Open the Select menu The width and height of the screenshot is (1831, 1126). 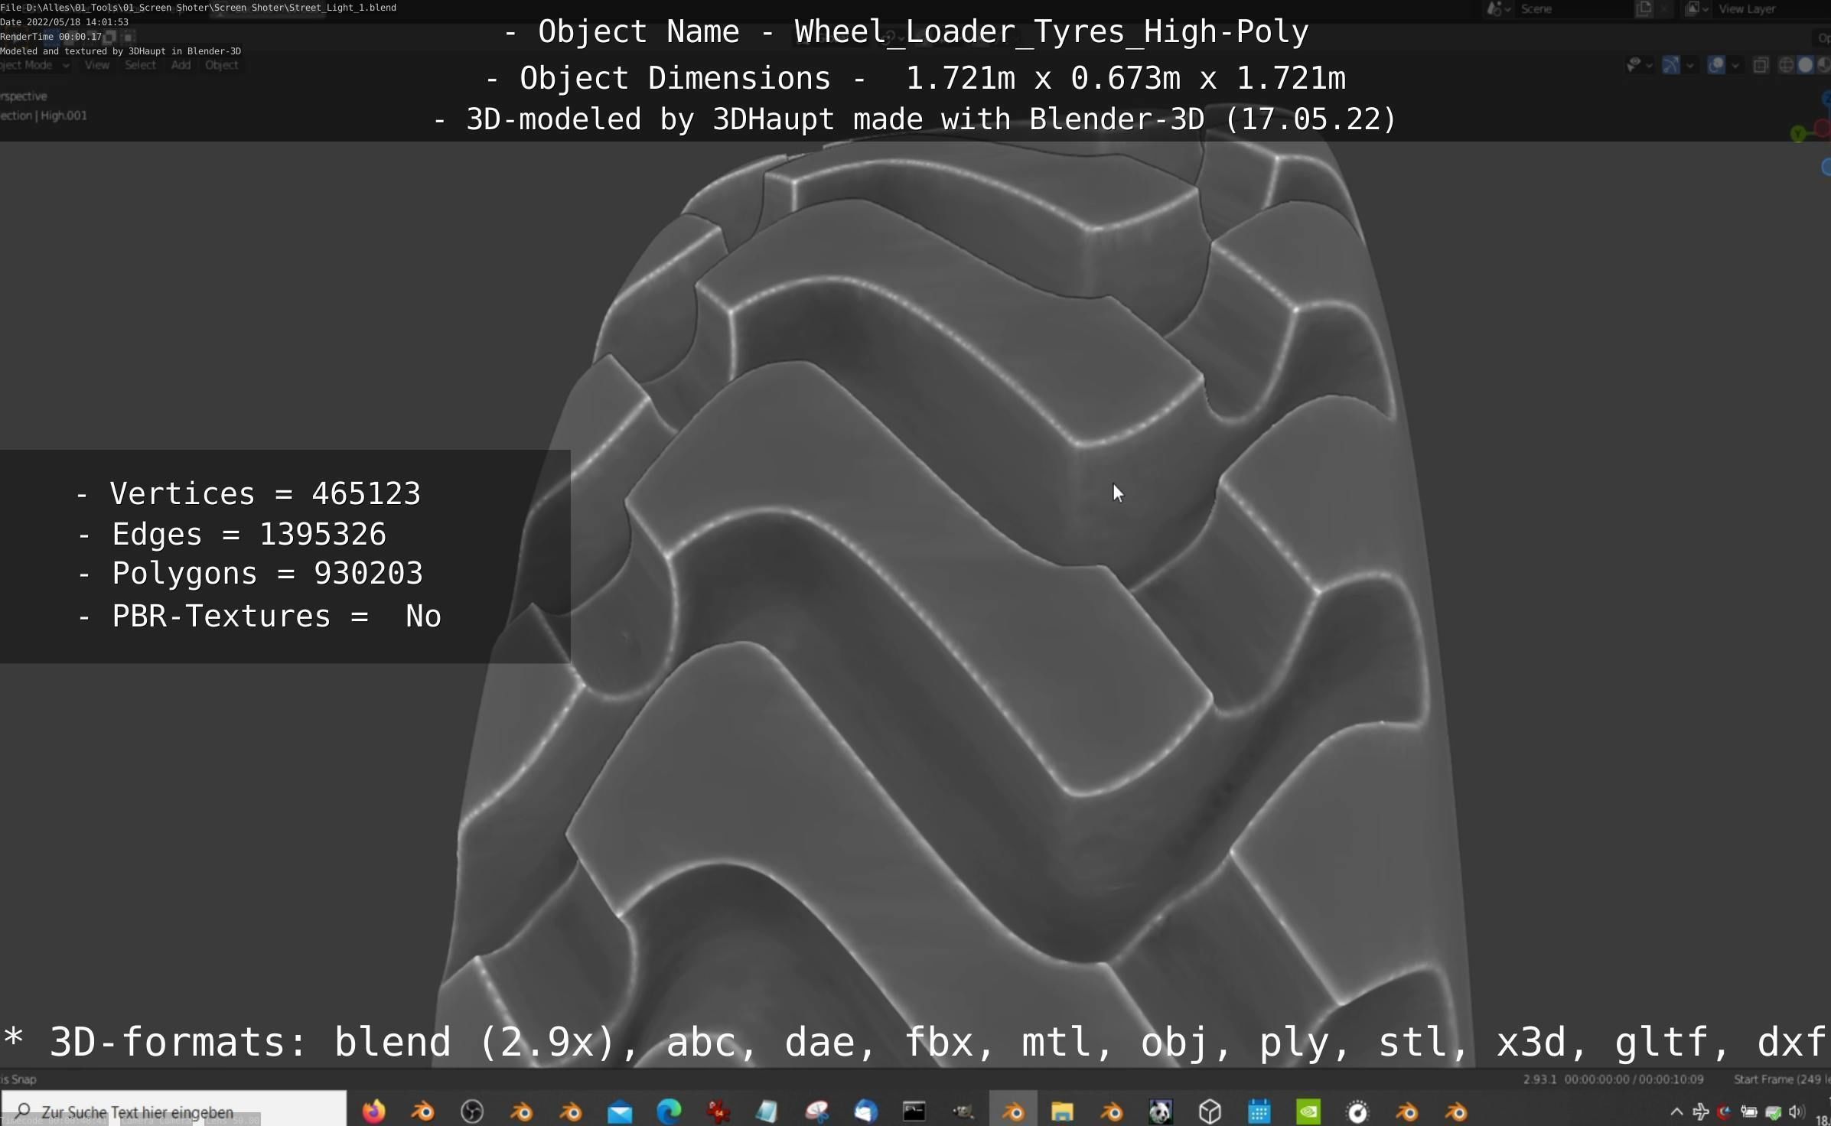pos(140,65)
